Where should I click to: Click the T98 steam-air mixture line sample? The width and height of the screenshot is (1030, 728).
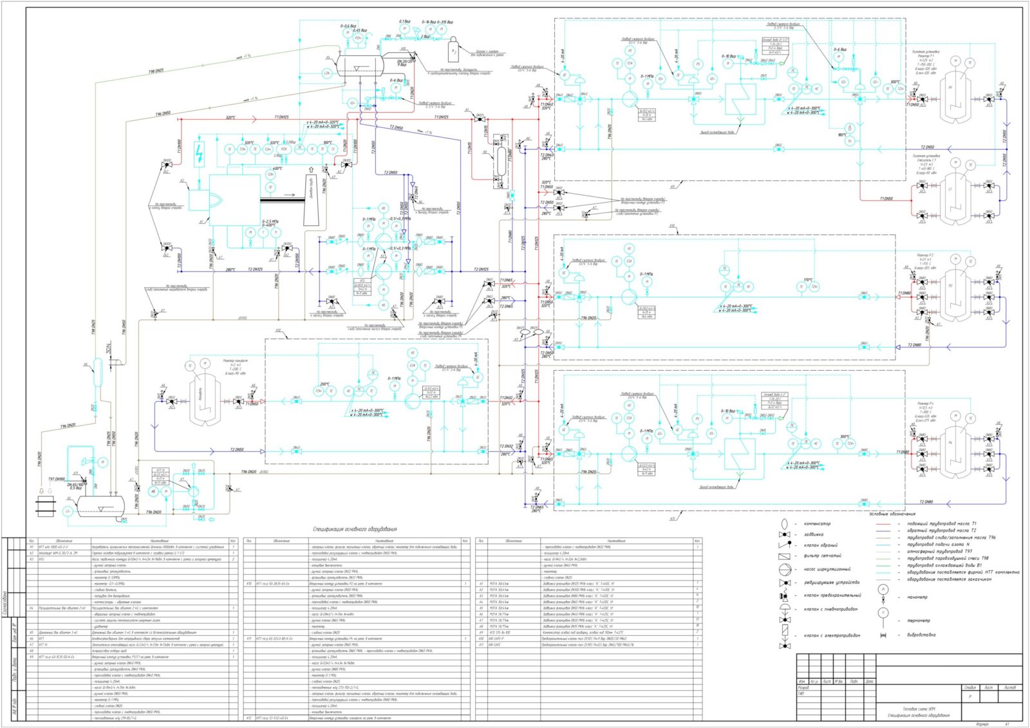coord(883,559)
